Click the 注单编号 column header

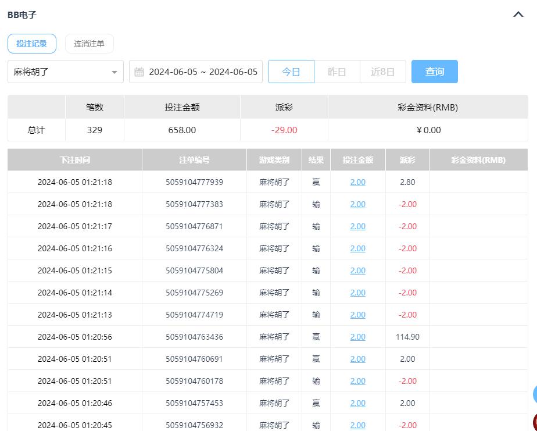coord(194,160)
